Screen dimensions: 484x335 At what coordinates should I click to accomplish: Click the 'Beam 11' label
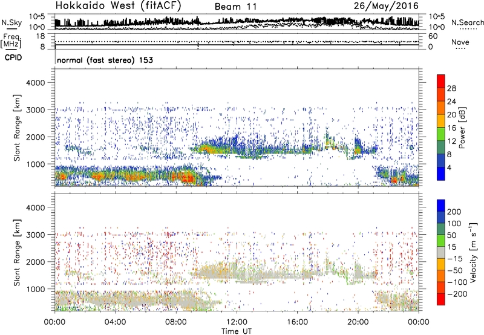[235, 7]
